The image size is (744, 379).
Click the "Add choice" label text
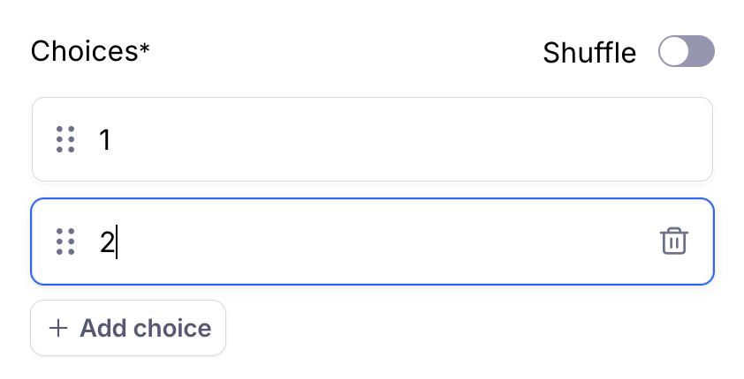tap(146, 329)
